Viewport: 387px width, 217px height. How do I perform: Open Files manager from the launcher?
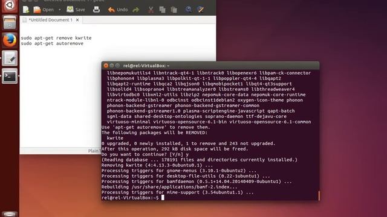[x=10, y=22]
